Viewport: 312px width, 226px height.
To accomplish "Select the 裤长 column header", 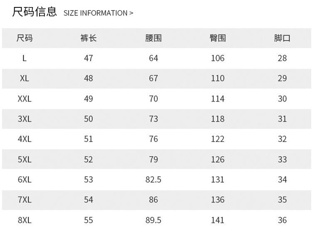I will click(x=88, y=38).
